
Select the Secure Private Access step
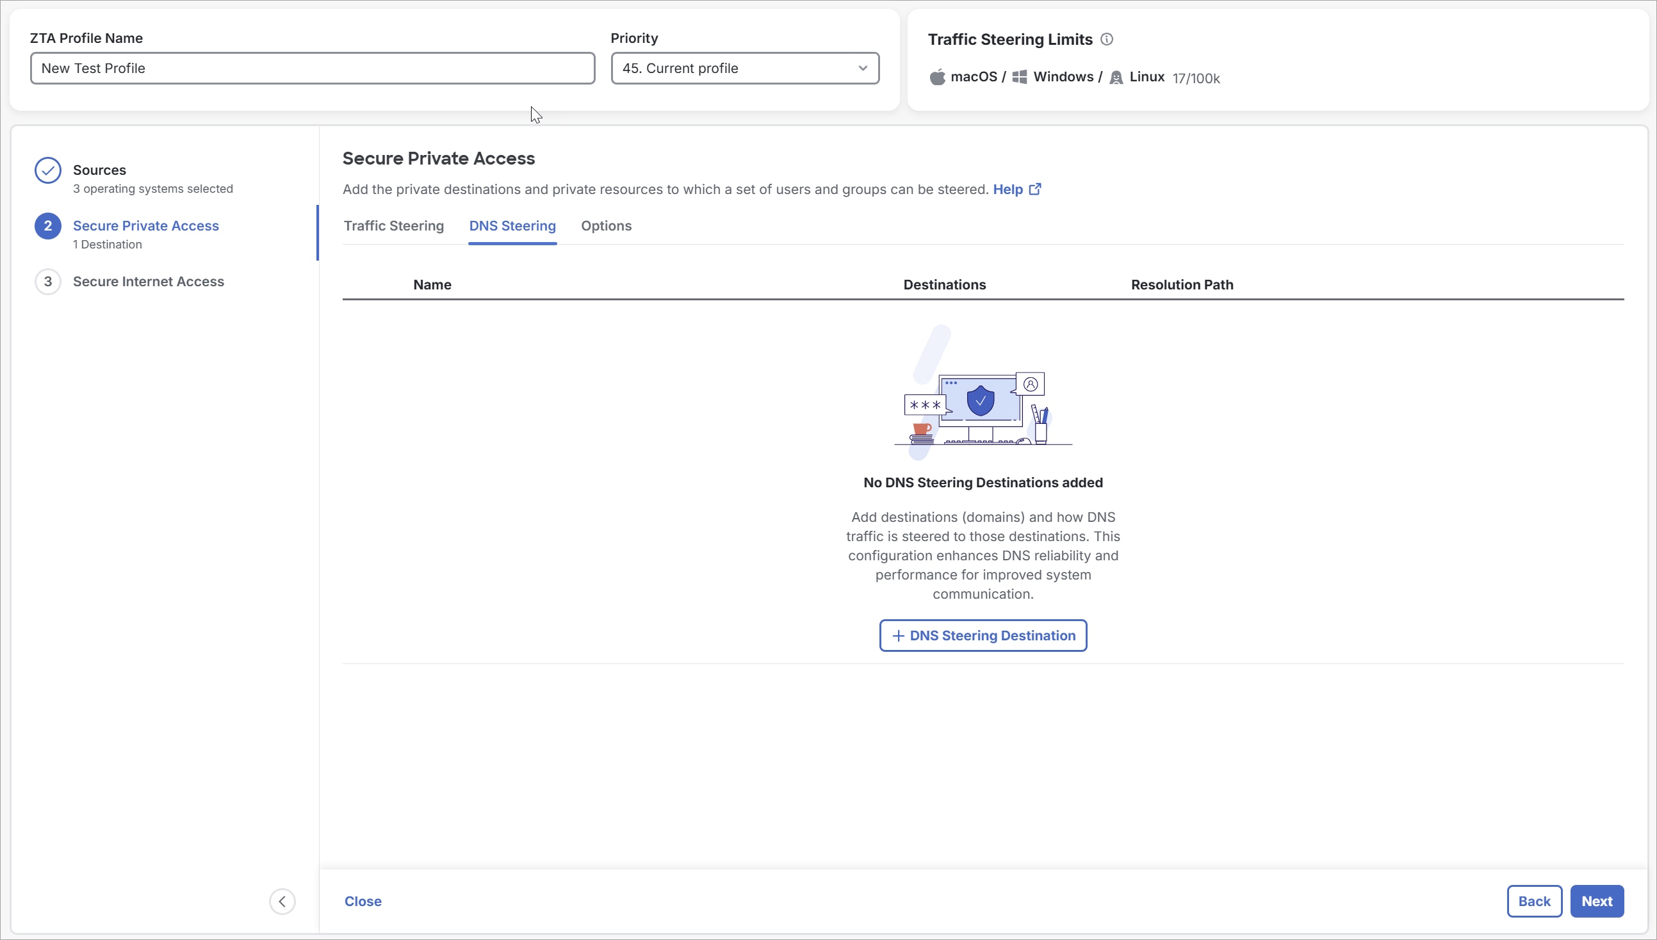[x=146, y=226]
